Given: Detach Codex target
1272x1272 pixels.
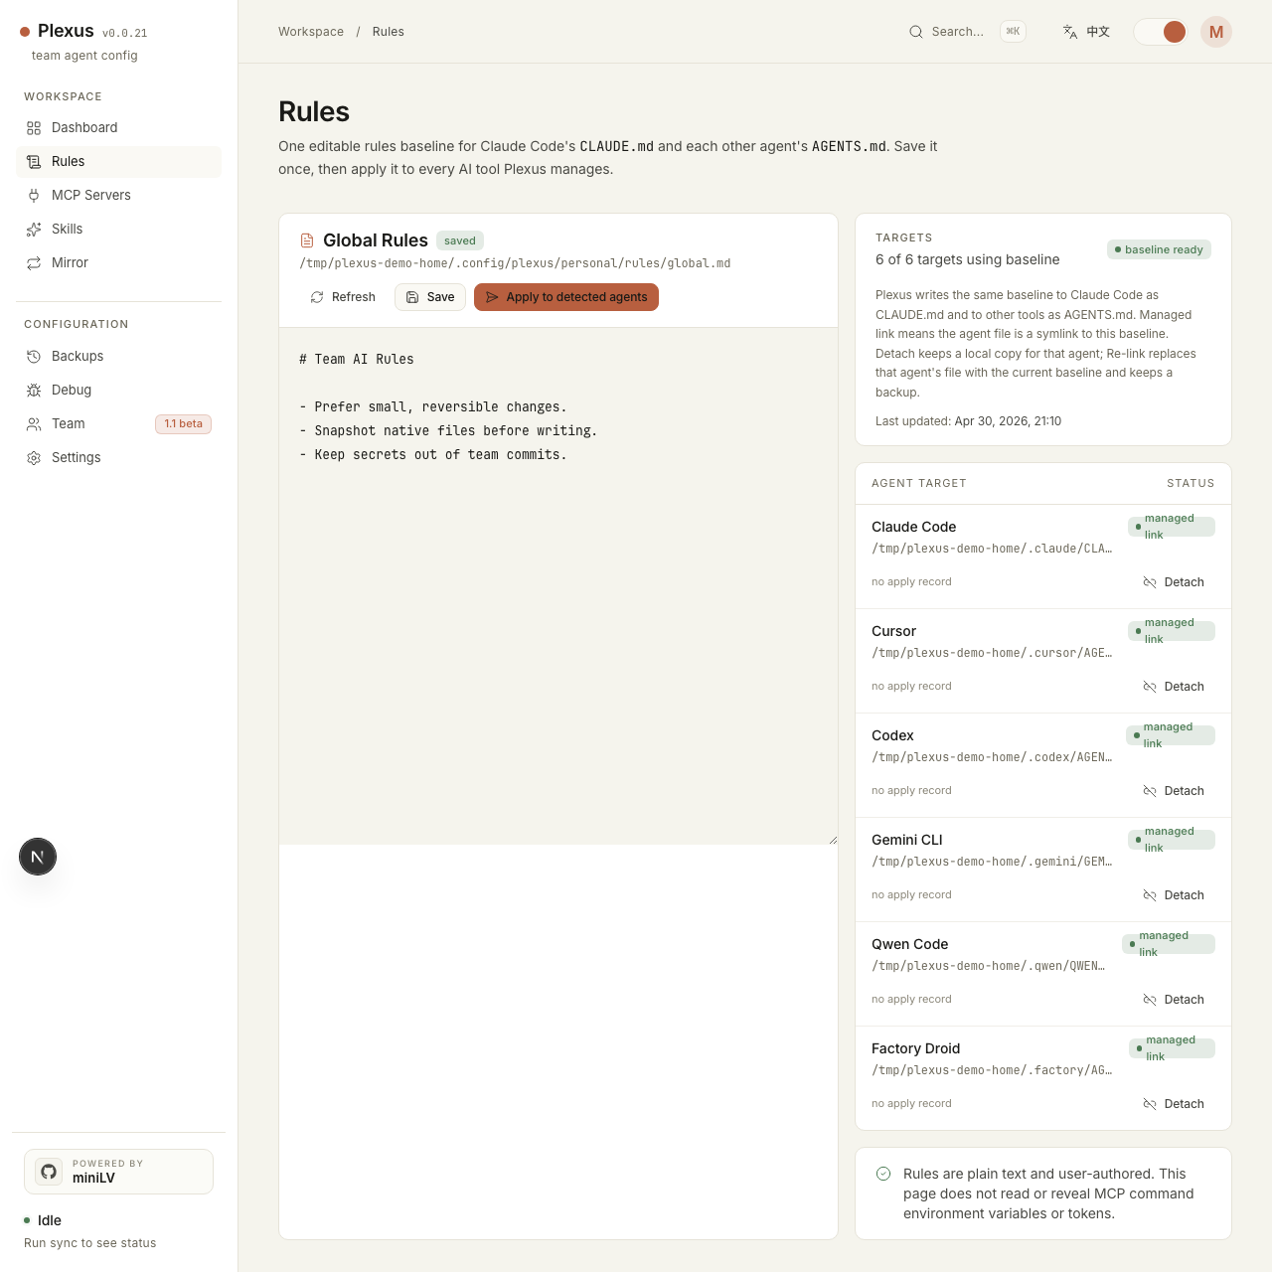Looking at the screenshot, I should tap(1174, 791).
